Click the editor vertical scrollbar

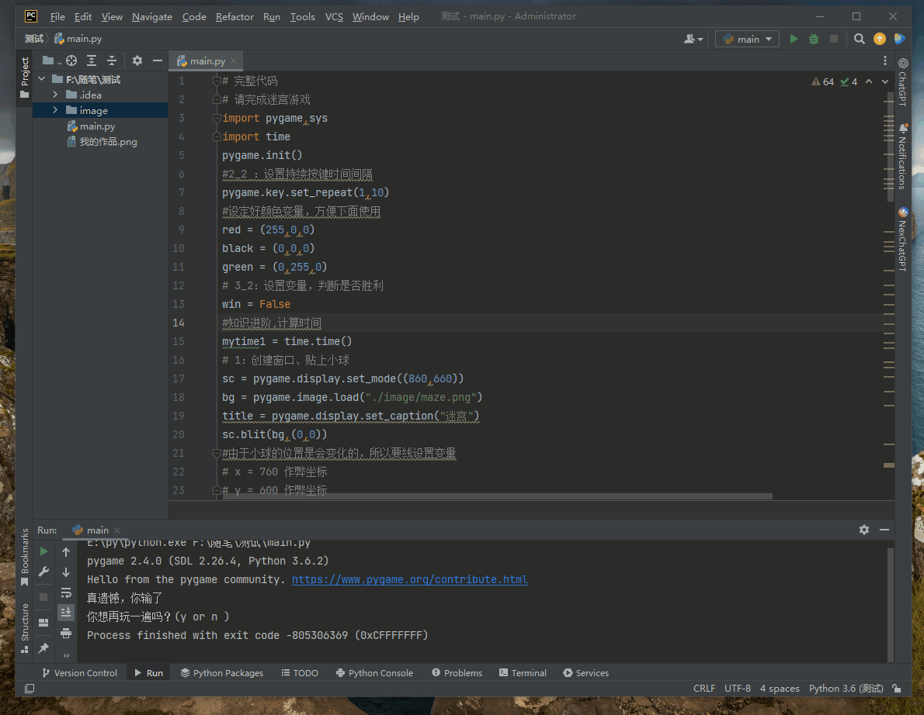[889, 147]
